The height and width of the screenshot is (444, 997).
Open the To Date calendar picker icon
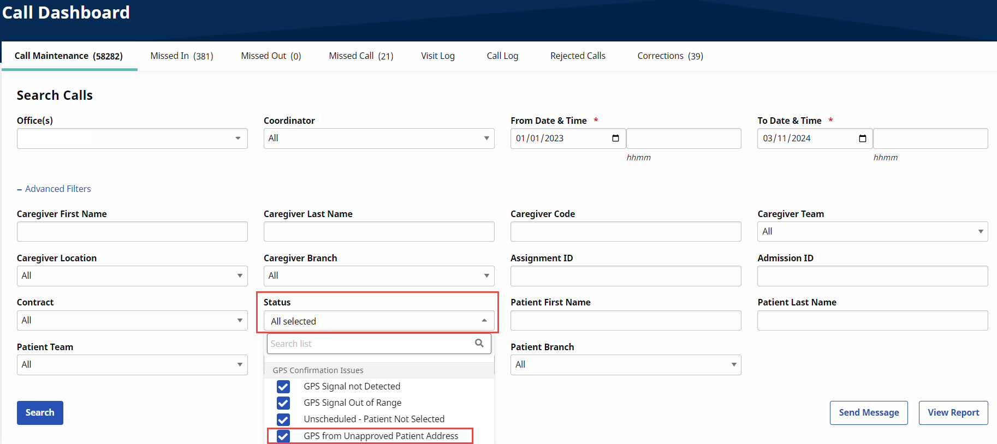tap(862, 139)
